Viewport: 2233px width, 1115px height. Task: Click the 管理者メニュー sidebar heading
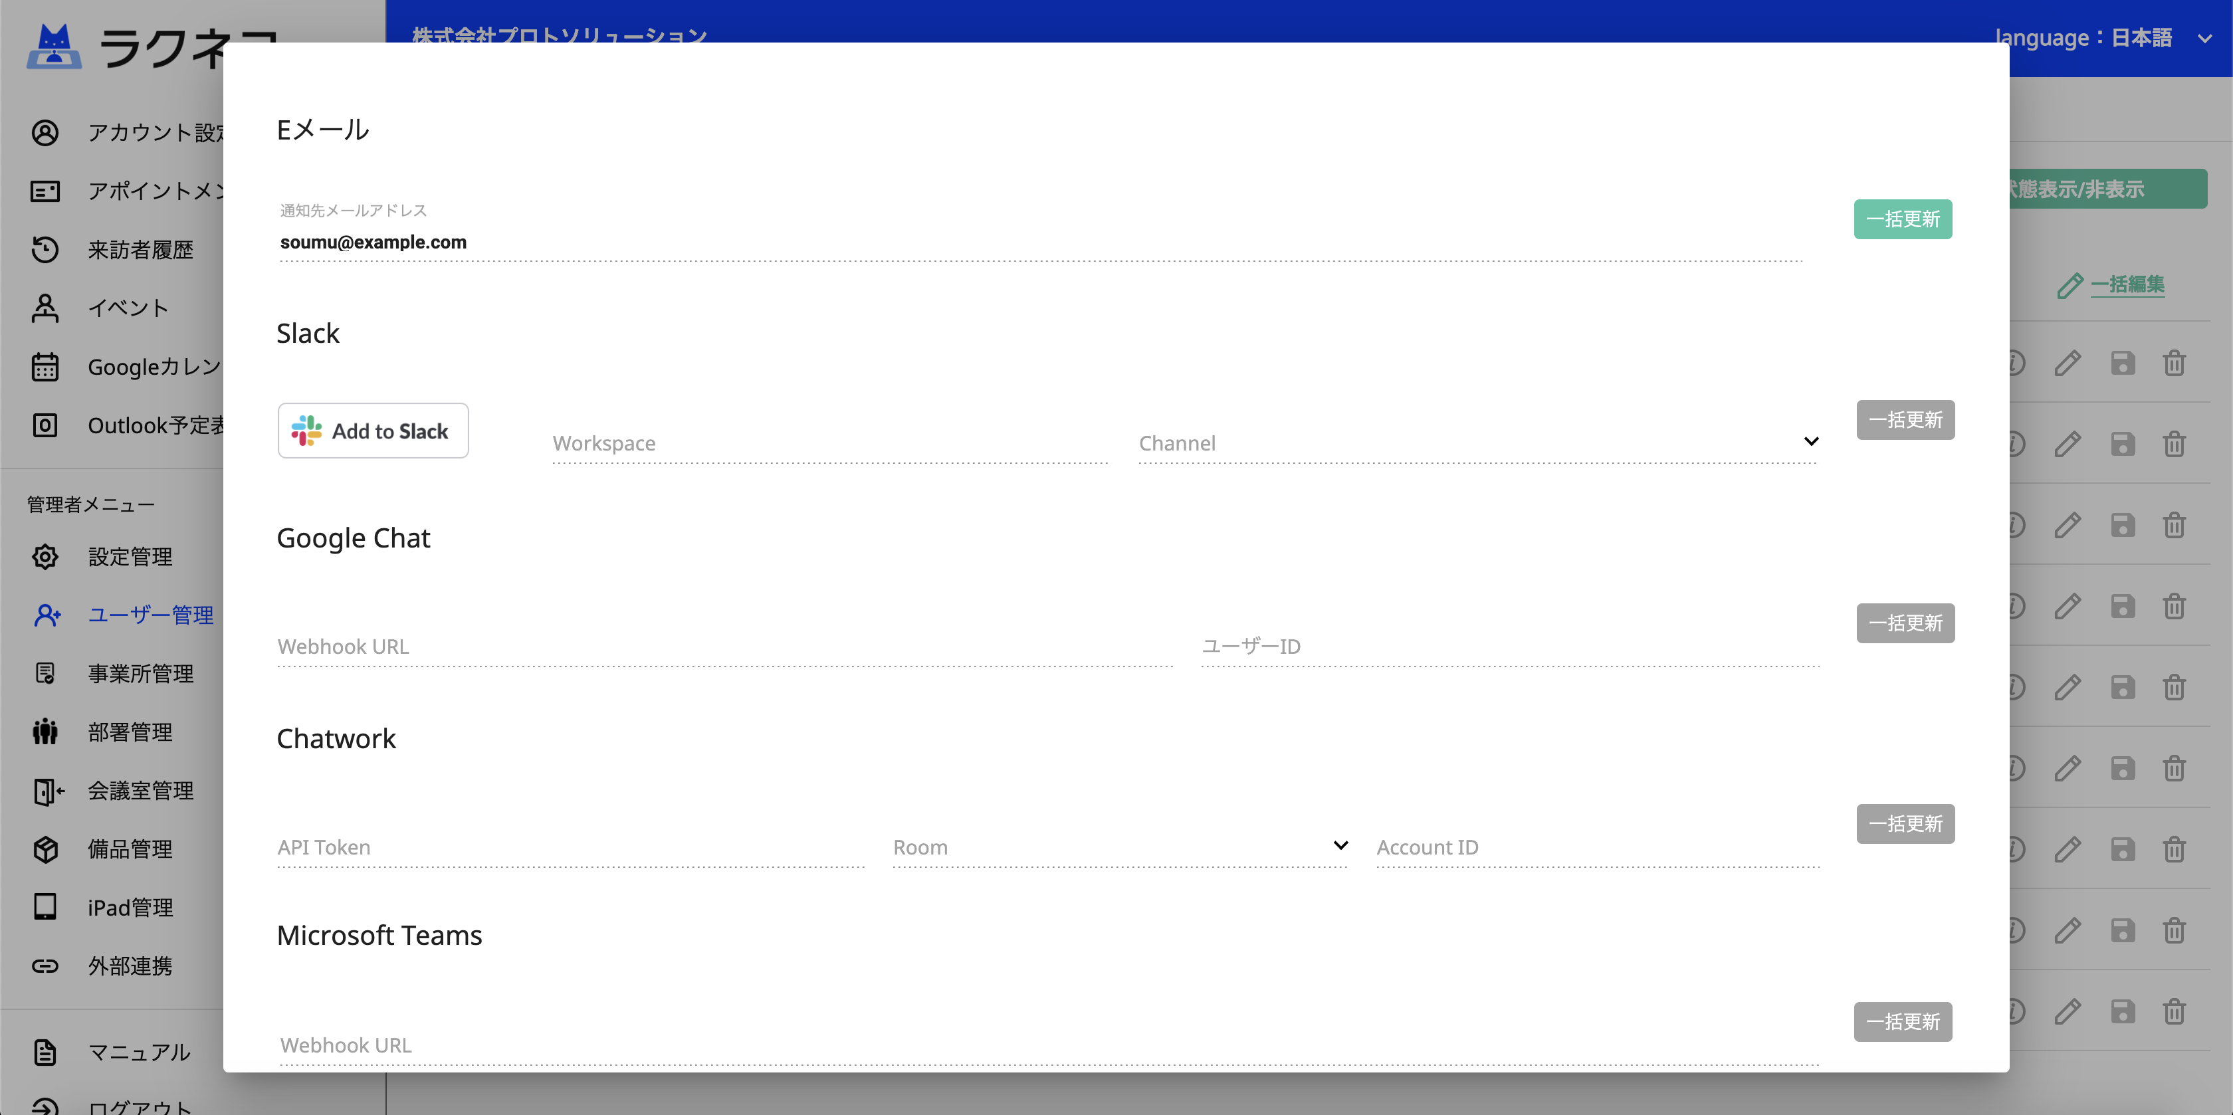tap(91, 504)
